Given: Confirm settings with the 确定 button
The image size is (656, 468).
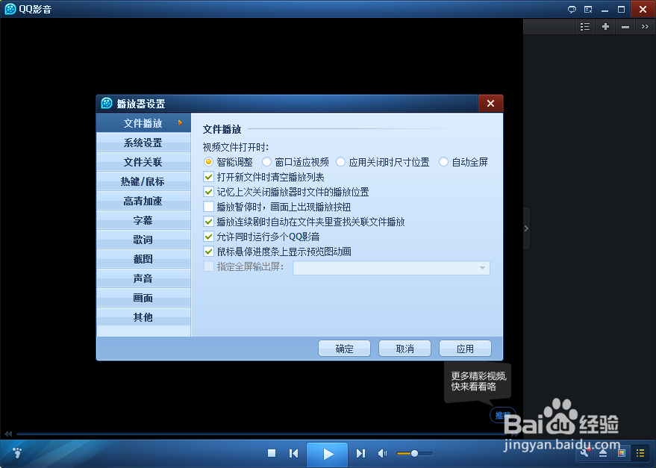Looking at the screenshot, I should tap(344, 348).
